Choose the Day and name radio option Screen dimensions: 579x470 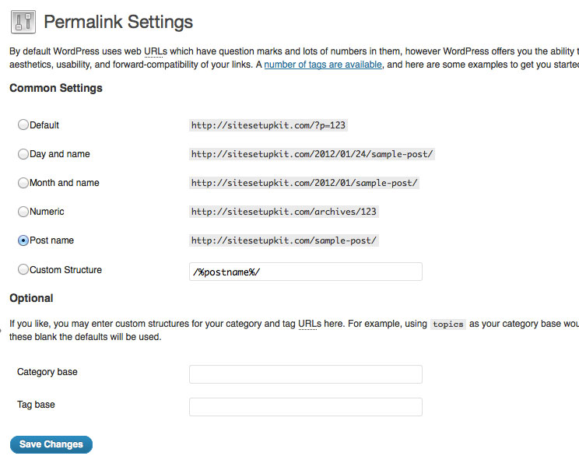(23, 153)
